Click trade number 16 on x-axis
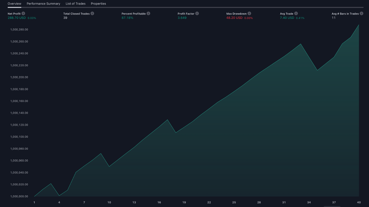 tap(159, 202)
